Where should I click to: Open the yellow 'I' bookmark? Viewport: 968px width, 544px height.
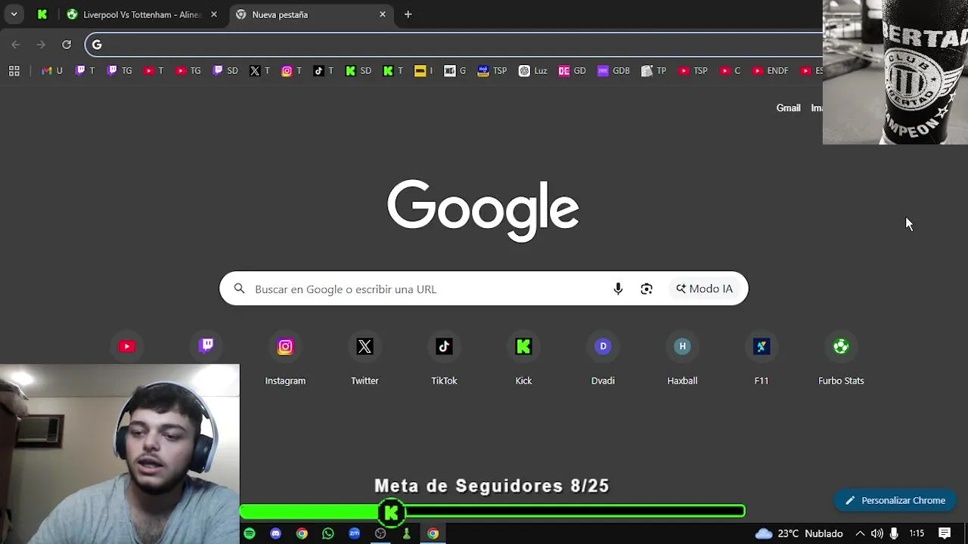[423, 70]
